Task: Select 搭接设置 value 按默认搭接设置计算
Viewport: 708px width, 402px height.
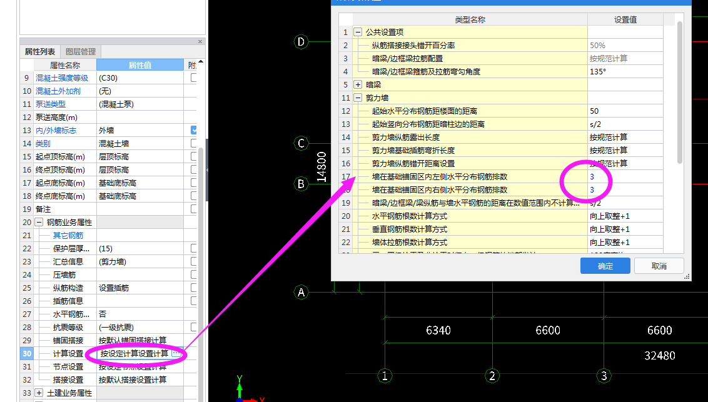Action: [140, 380]
